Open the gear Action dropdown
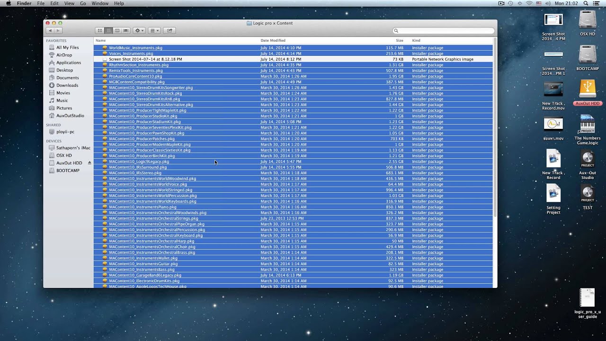The height and width of the screenshot is (341, 606). tap(139, 30)
